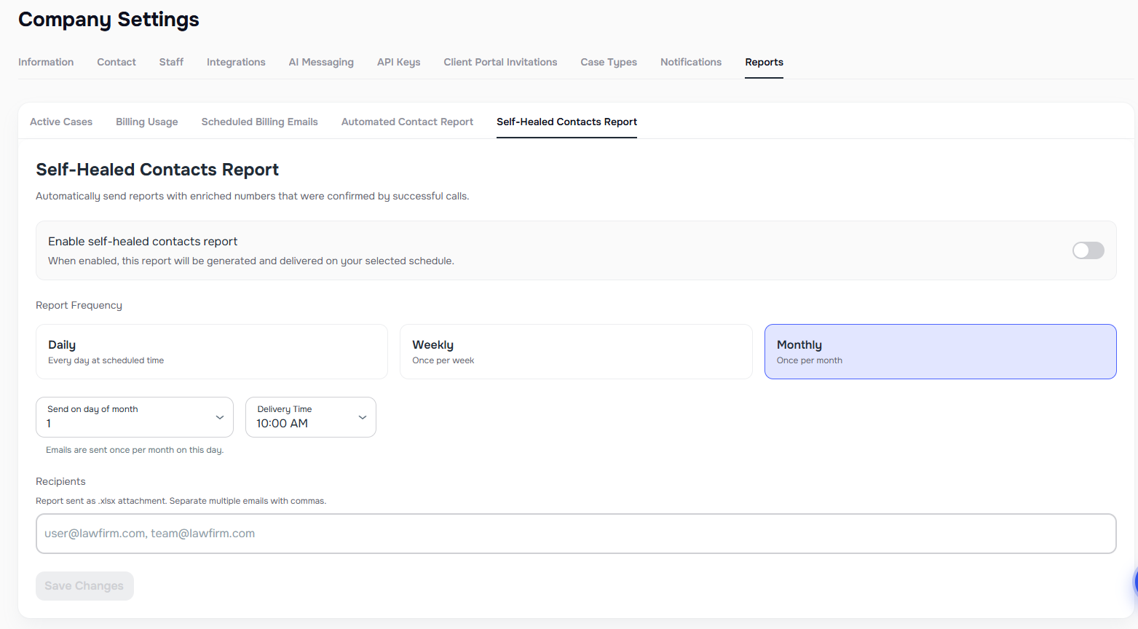Open the API Keys tab
1138x629 pixels.
(398, 62)
